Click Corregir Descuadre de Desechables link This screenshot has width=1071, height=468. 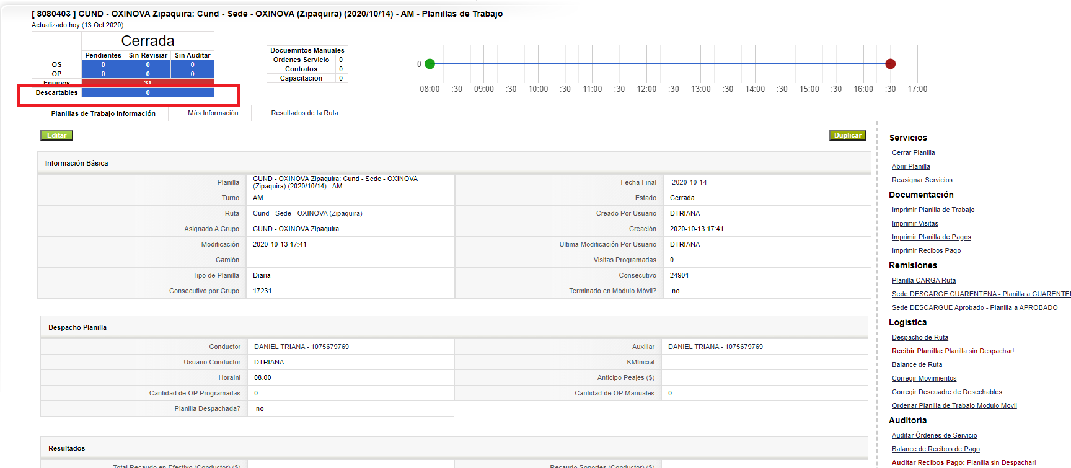946,392
